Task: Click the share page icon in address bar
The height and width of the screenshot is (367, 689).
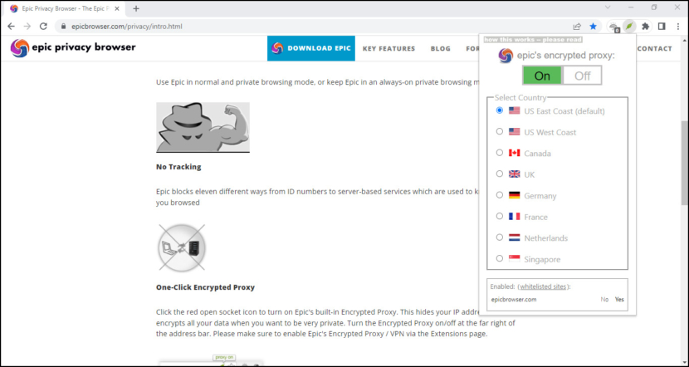Action: (577, 27)
